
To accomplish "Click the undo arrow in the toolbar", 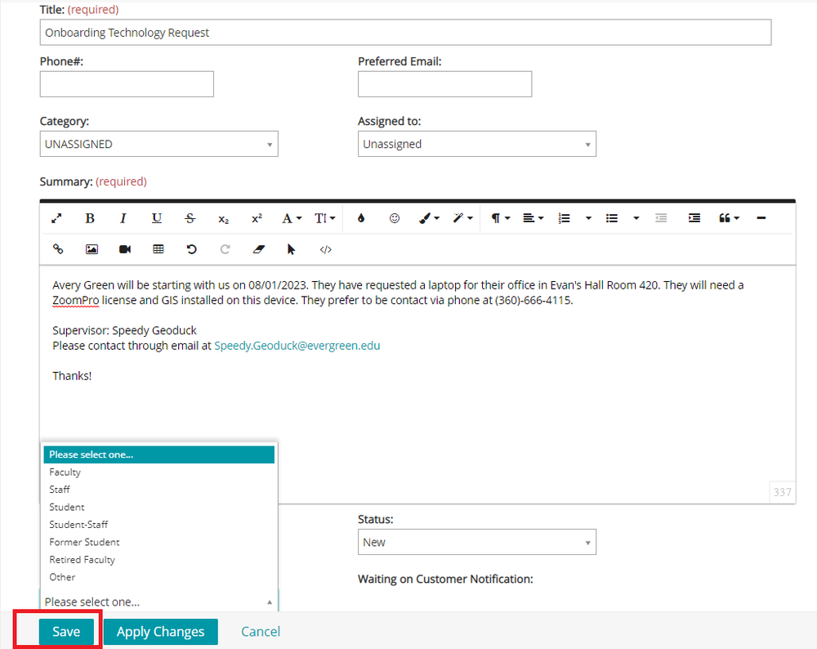I will 192,249.
